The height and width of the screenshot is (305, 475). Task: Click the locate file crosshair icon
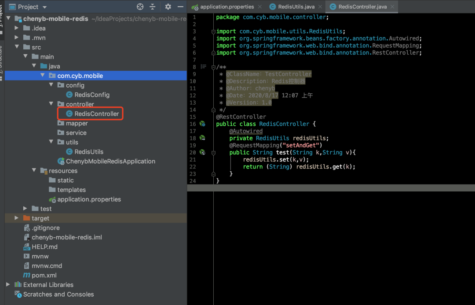[140, 7]
